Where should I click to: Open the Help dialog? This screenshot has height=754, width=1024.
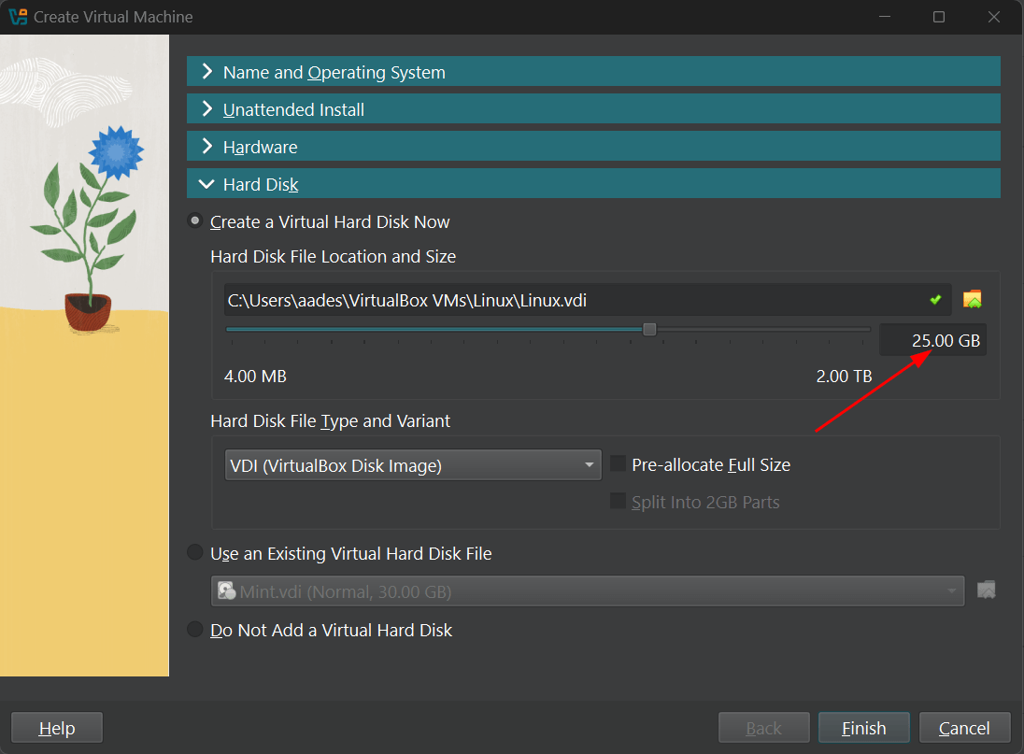pyautogui.click(x=56, y=727)
